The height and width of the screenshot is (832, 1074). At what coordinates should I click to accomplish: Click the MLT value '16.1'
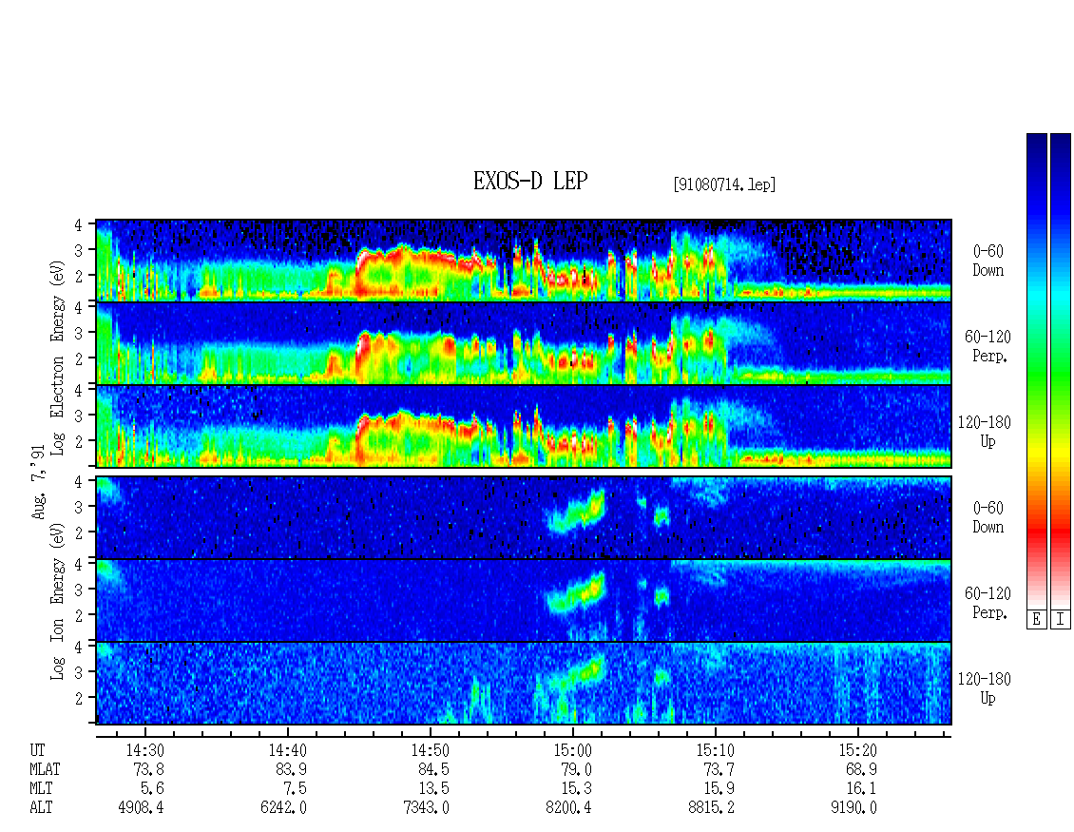862,789
